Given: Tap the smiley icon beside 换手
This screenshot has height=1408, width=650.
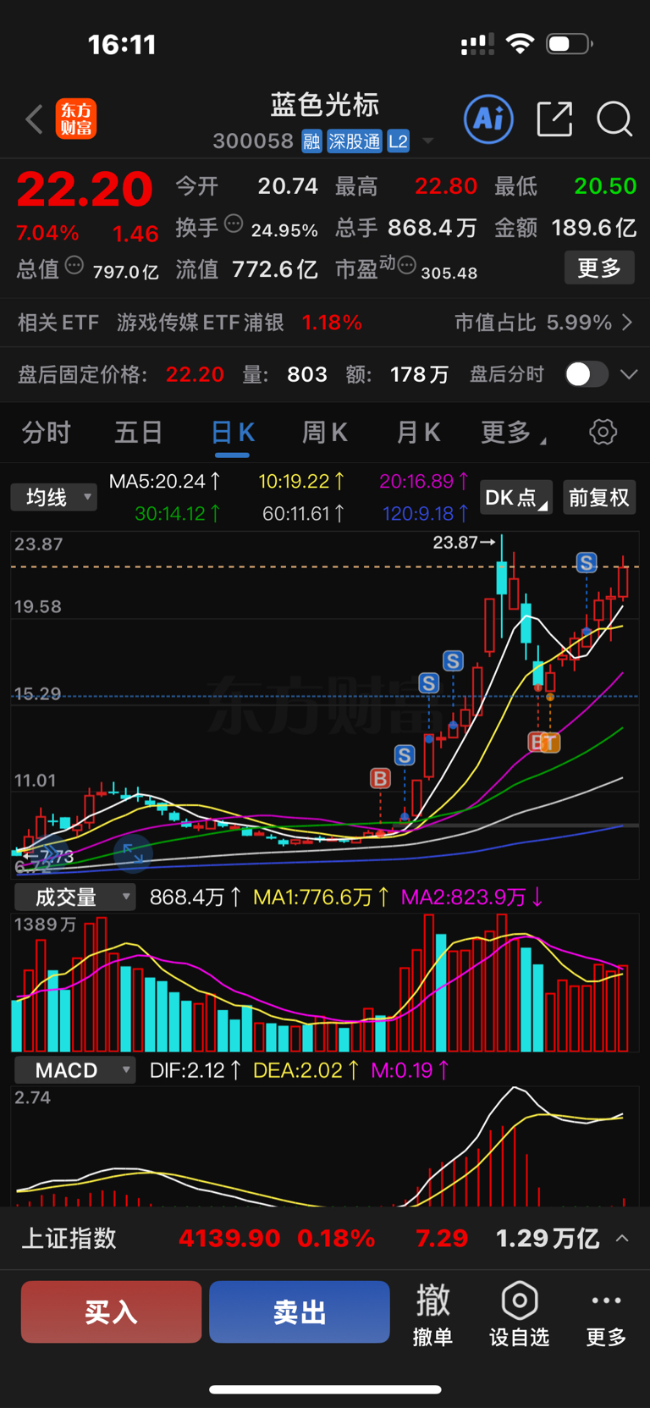Looking at the screenshot, I should 234,224.
